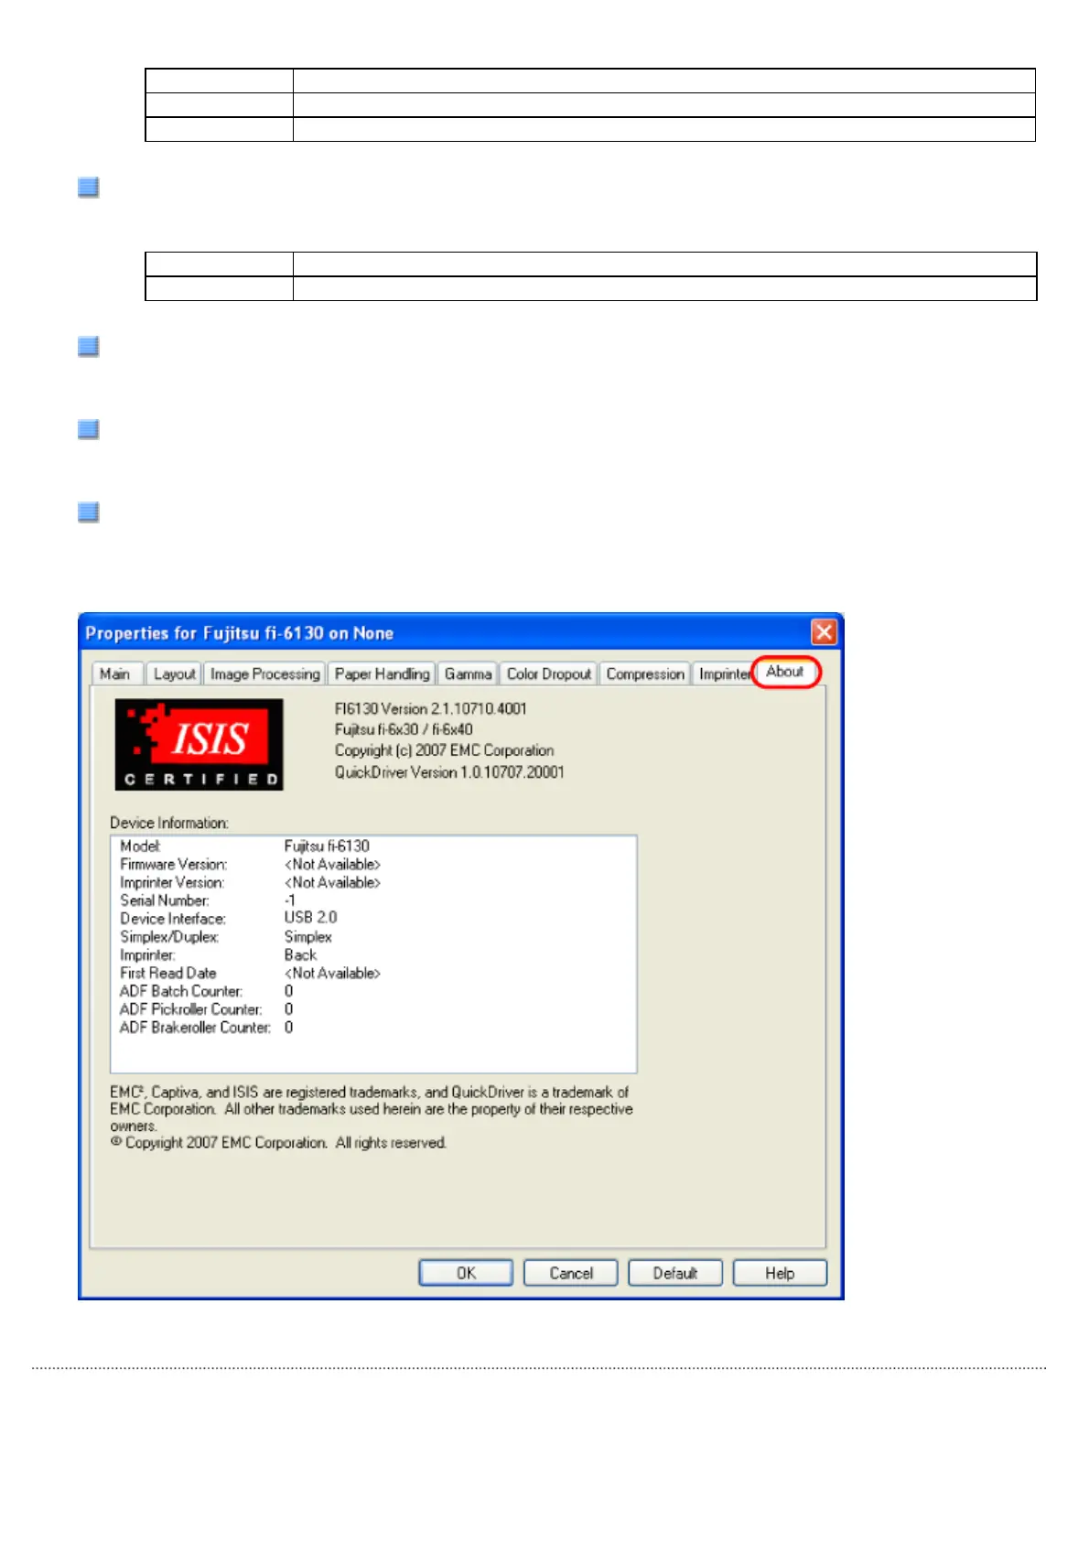
Task: Click the Imprinter Version entry
Action: tap(250, 883)
